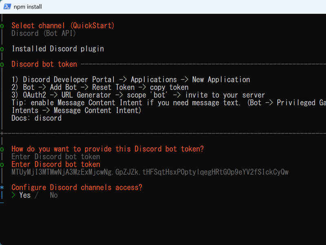326x245 pixels.
Task: Select the Yes option
Action: [25, 195]
